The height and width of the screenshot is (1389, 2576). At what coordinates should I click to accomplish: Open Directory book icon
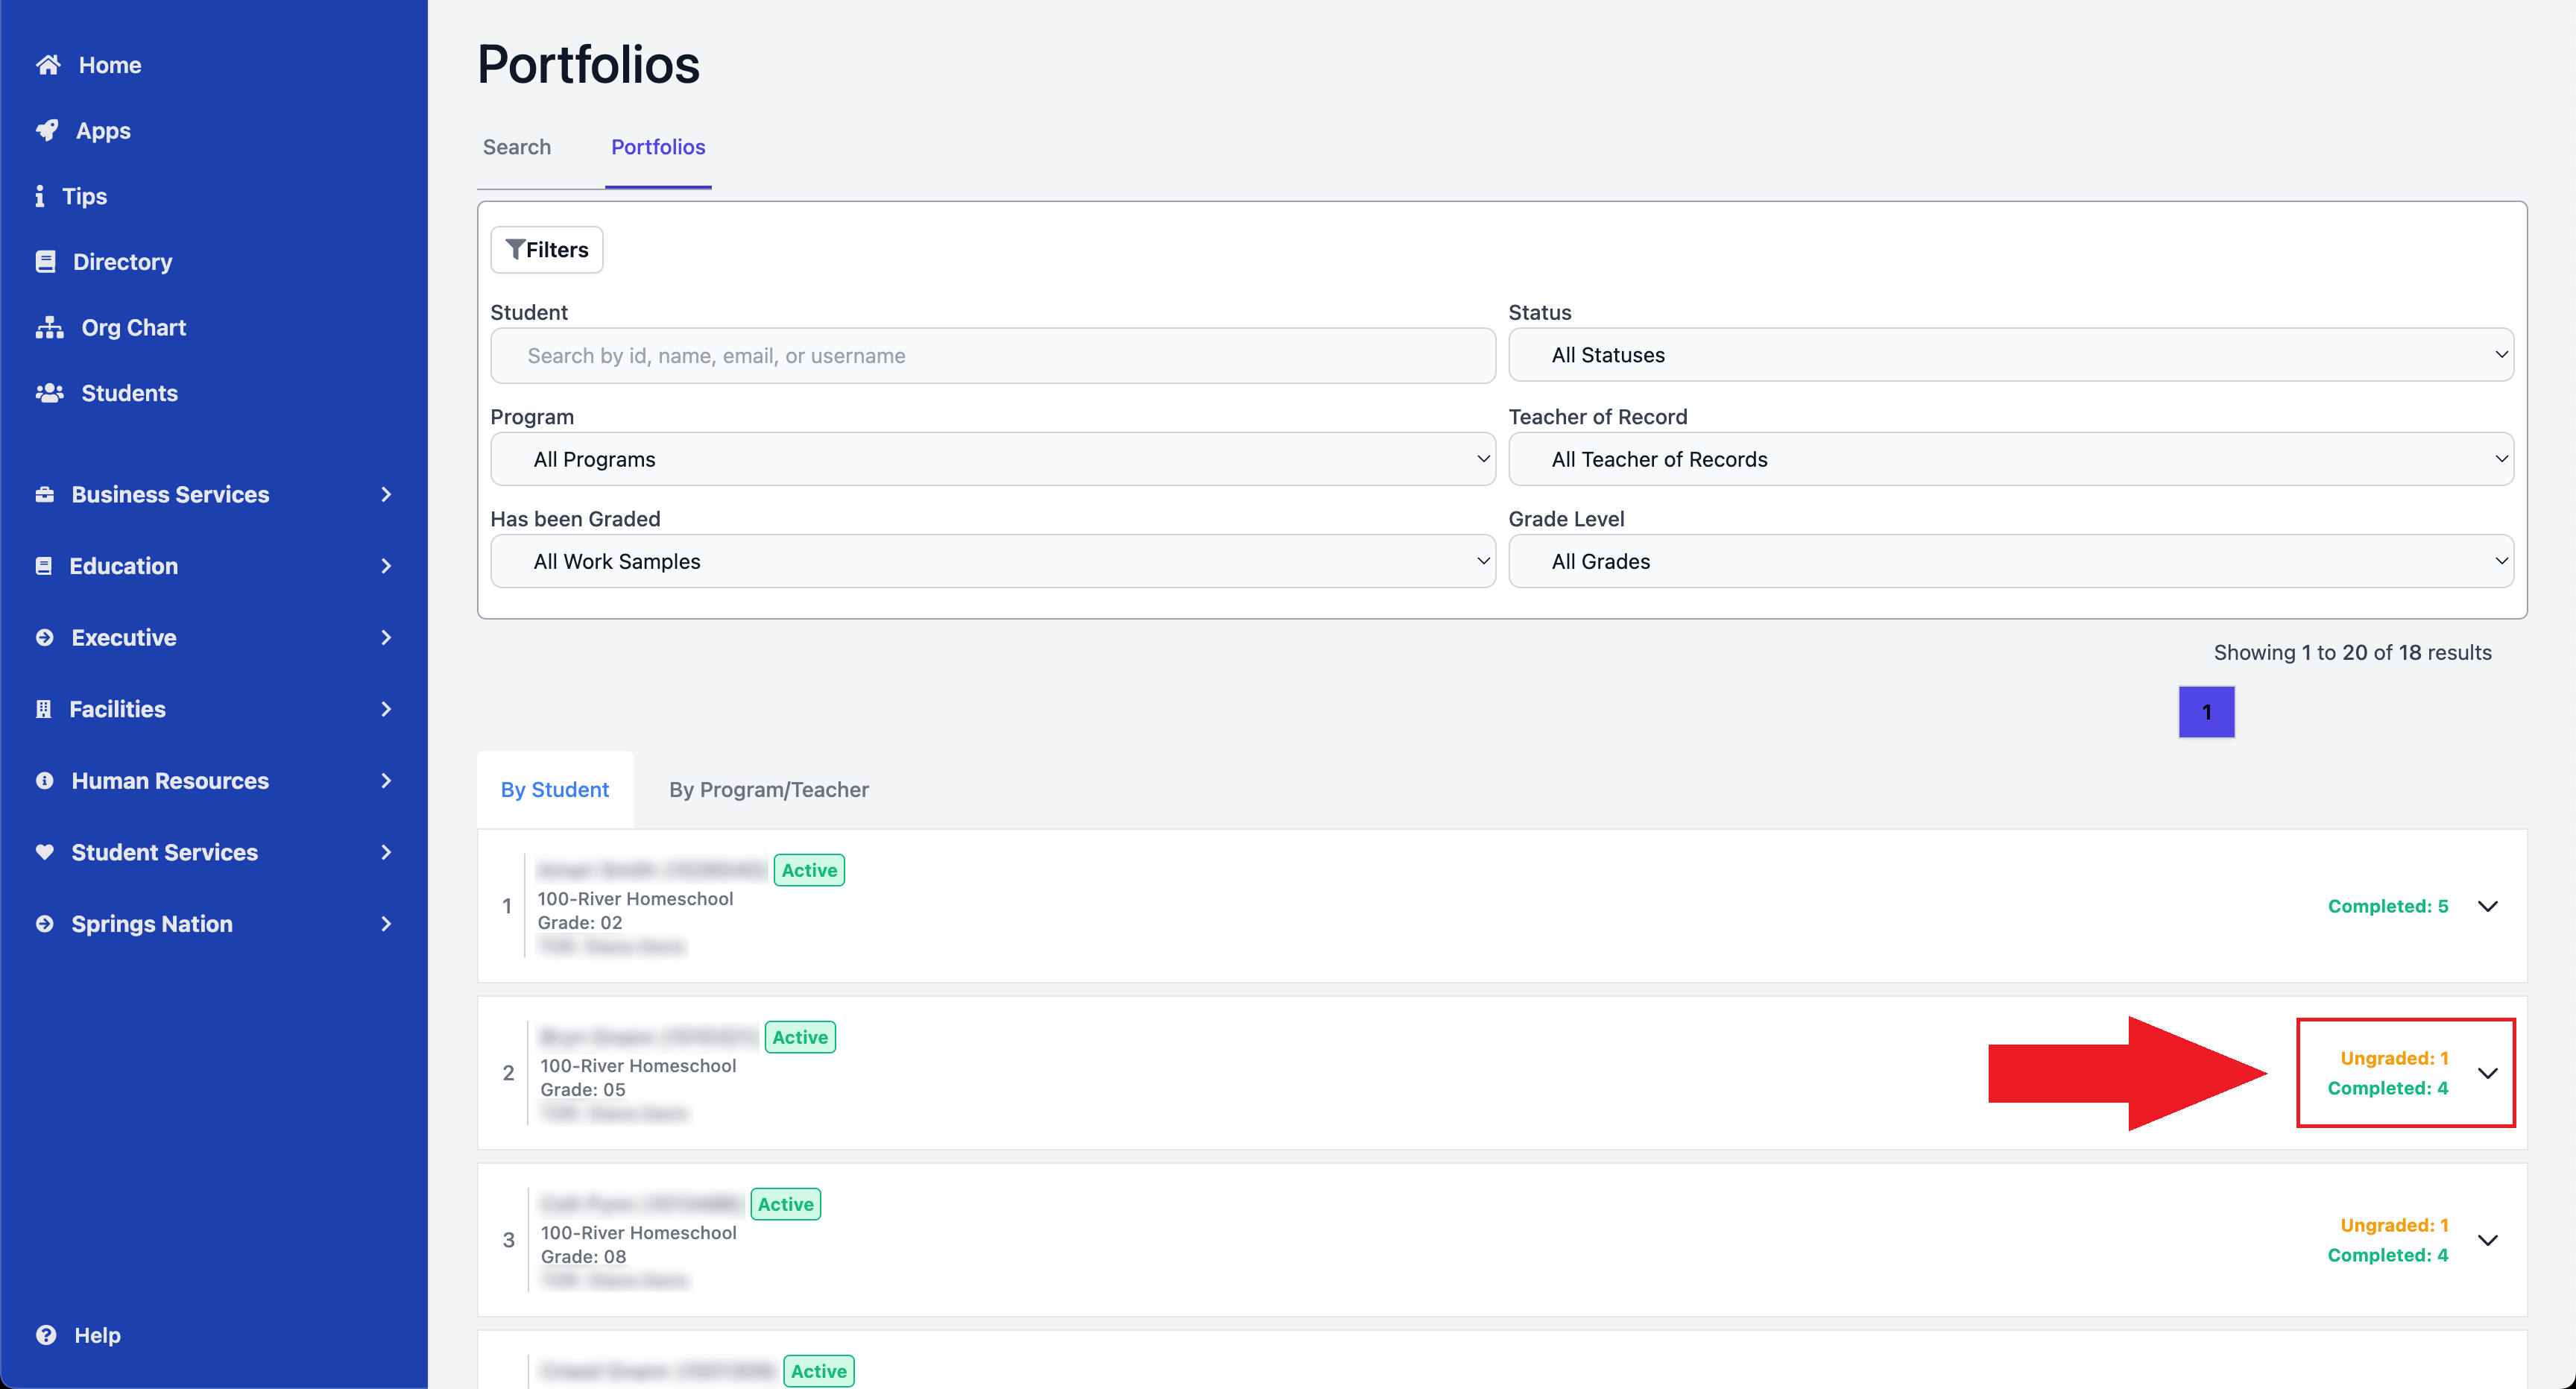coord(45,262)
